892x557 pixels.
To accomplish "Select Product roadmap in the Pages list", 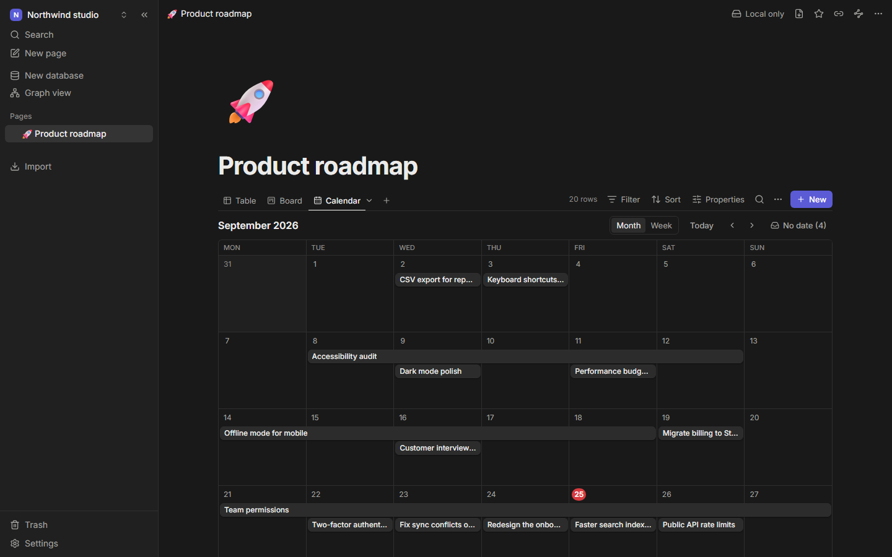I will tap(79, 134).
